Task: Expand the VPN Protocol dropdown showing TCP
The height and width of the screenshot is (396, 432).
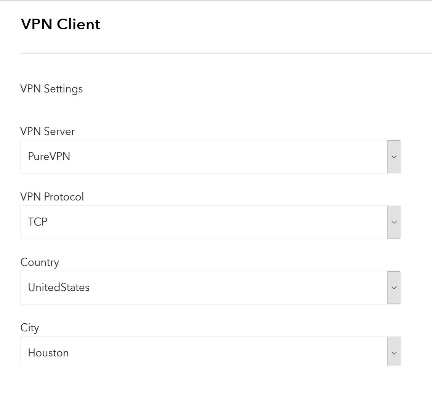Action: pyautogui.click(x=210, y=222)
